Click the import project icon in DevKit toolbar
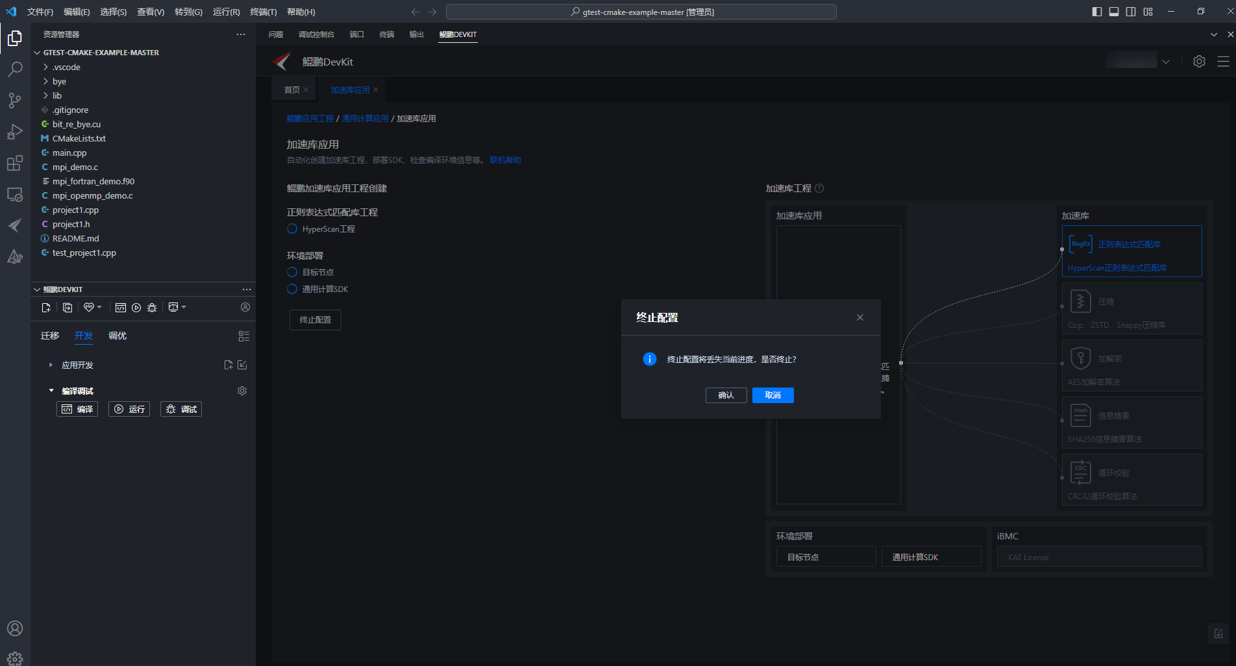Viewport: 1236px width, 666px height. tap(68, 308)
